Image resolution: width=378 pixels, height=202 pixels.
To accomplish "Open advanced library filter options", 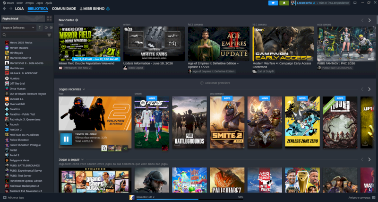I will point(49,35).
